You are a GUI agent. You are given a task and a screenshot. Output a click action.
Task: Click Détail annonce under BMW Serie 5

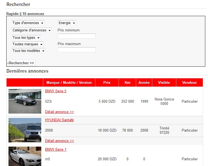pos(59,112)
